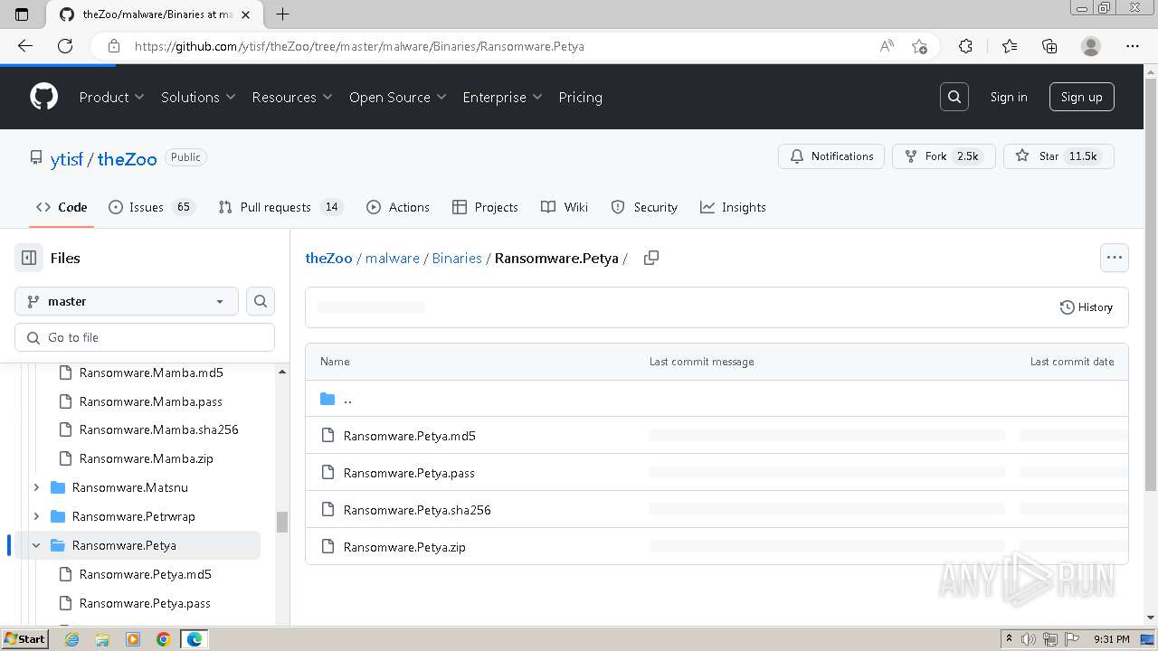
Task: Open File Explorer from taskbar
Action: click(x=102, y=639)
